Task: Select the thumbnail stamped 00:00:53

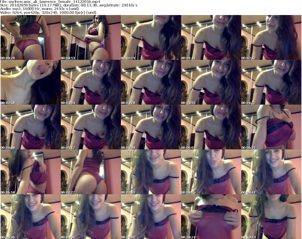Action: pos(91,37)
